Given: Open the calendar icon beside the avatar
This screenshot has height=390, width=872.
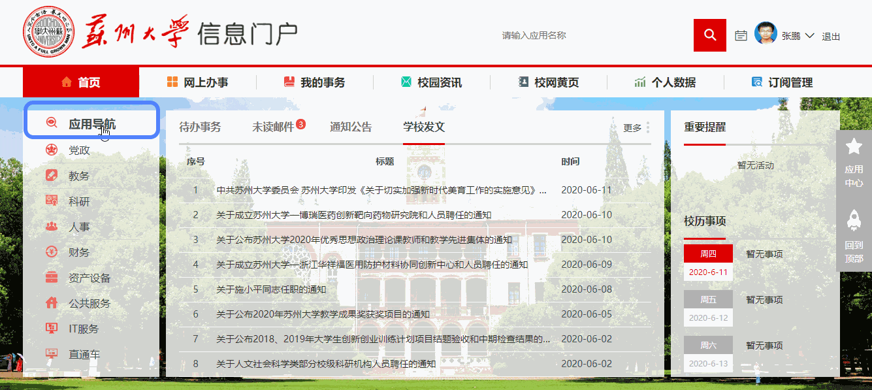Looking at the screenshot, I should point(741,35).
